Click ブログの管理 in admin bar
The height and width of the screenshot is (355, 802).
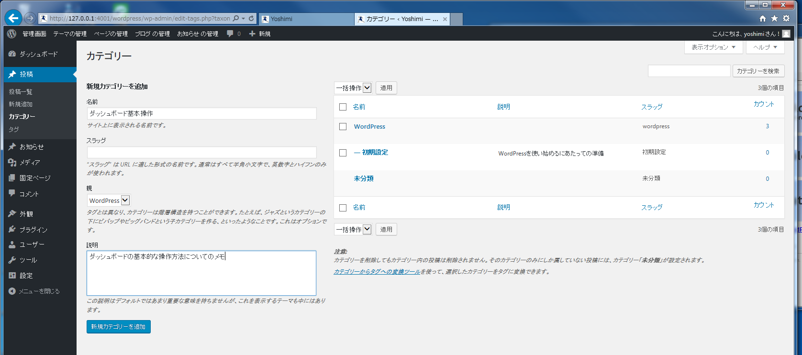tap(152, 33)
